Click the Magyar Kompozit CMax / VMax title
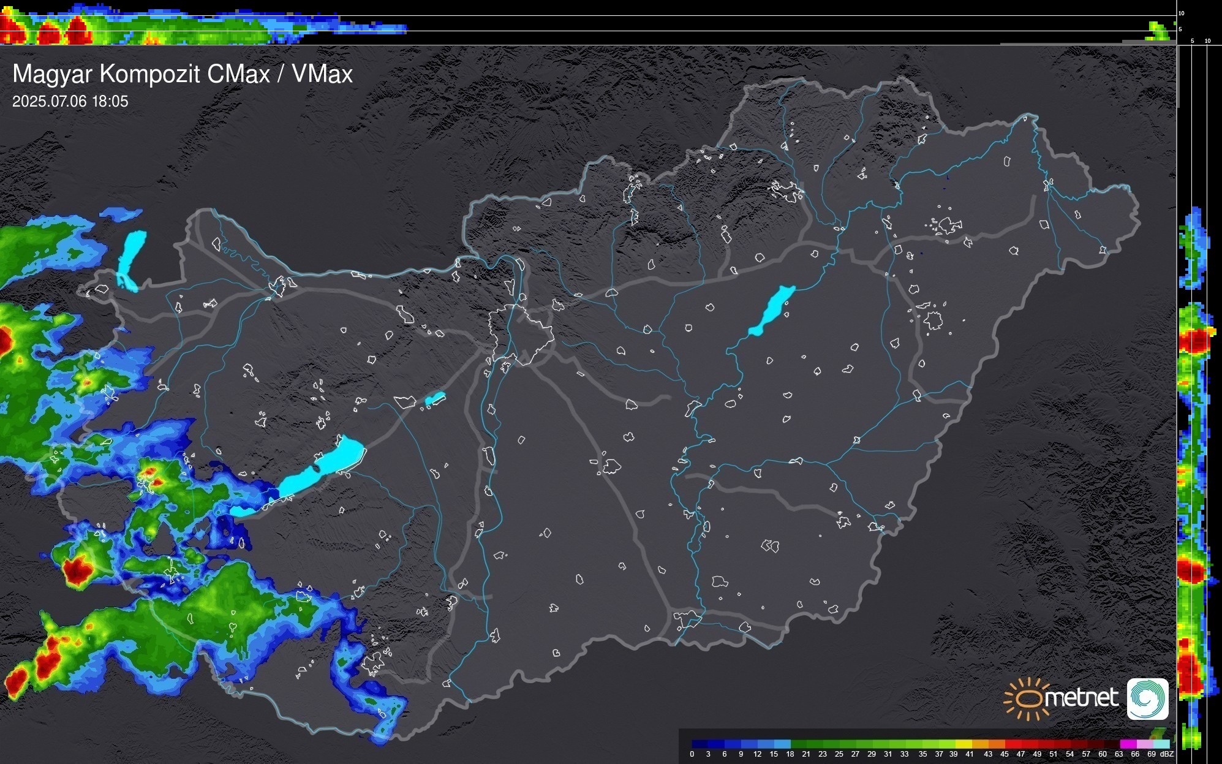Viewport: 1222px width, 764px height. pyautogui.click(x=183, y=74)
